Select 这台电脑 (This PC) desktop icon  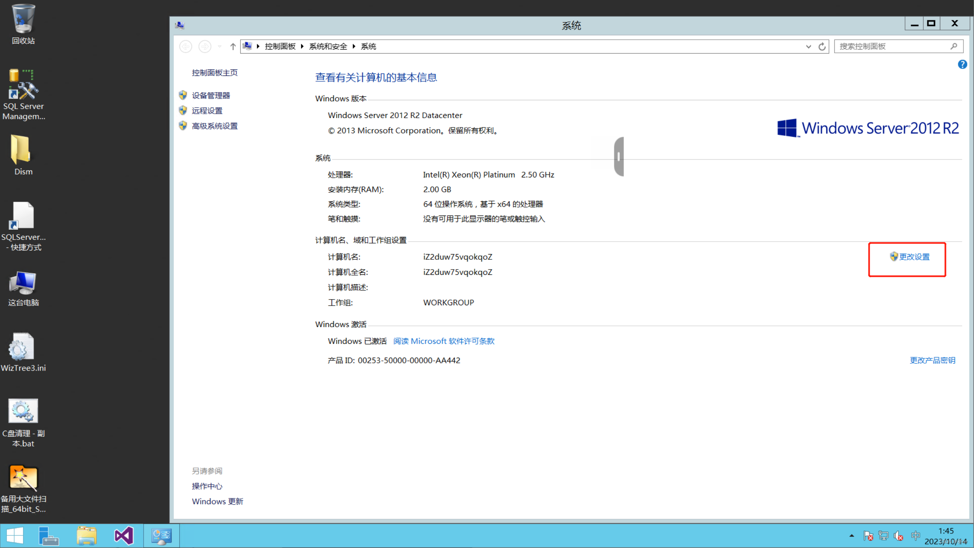23,288
